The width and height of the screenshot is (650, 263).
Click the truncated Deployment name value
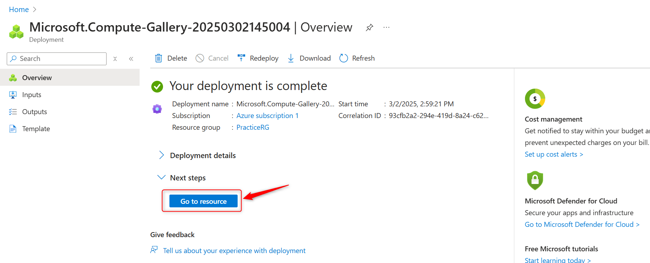[x=286, y=104]
